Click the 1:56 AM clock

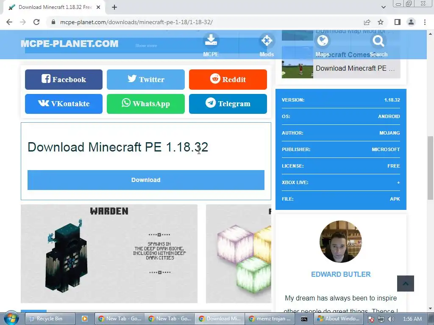pos(412,319)
